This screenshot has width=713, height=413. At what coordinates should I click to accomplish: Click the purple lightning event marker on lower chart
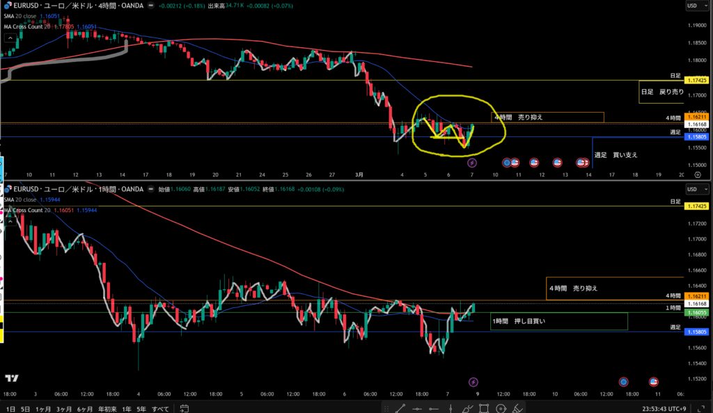coord(473,382)
